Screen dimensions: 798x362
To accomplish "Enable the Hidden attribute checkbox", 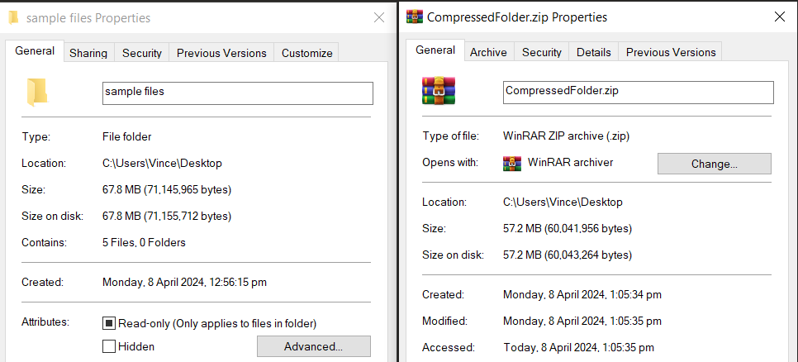I will click(x=108, y=347).
